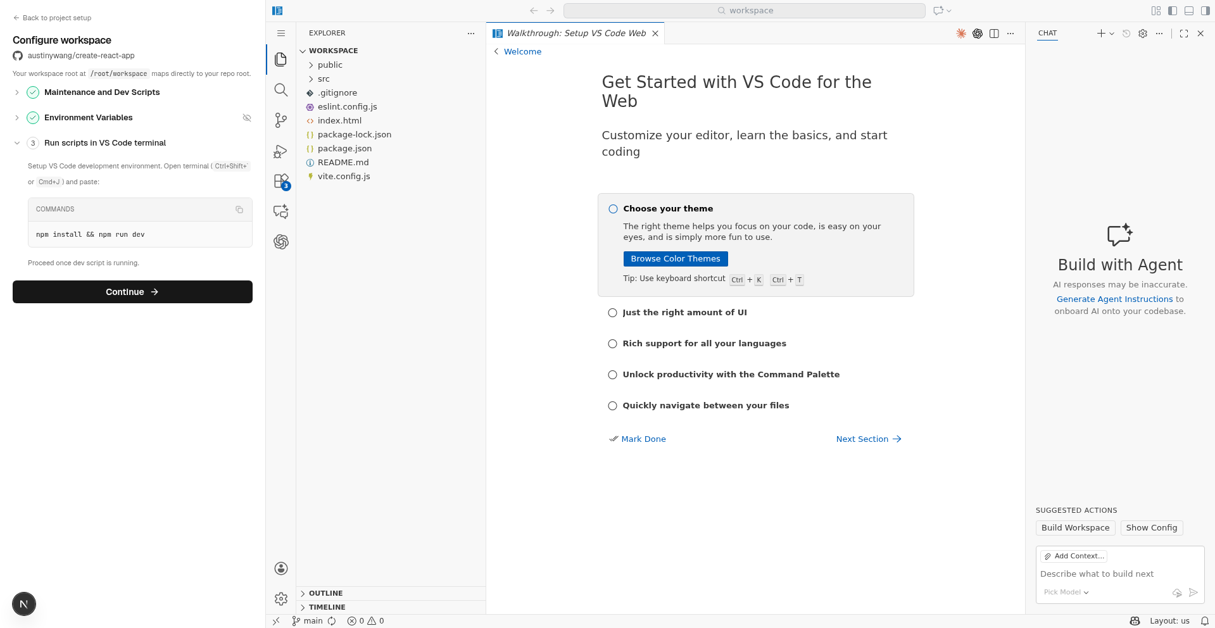The height and width of the screenshot is (628, 1215).
Task: Toggle visibility of Environment Variables section
Action: 247,118
